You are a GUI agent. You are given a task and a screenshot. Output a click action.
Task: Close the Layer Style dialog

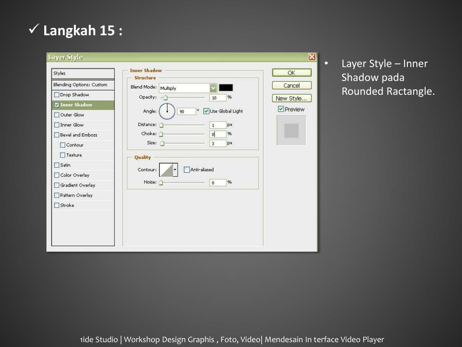tap(312, 56)
